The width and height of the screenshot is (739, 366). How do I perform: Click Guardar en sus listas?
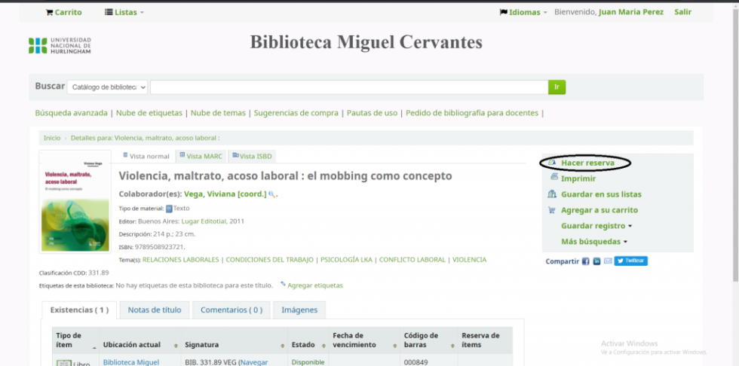point(601,194)
